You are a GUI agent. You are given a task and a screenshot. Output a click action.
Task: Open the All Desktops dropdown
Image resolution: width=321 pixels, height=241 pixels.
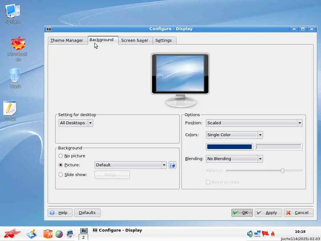76,123
